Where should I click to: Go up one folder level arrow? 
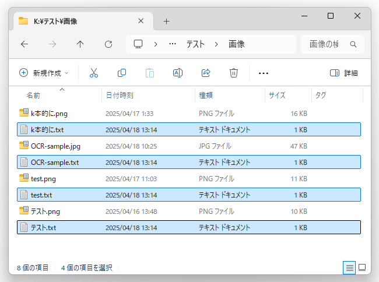click(80, 44)
